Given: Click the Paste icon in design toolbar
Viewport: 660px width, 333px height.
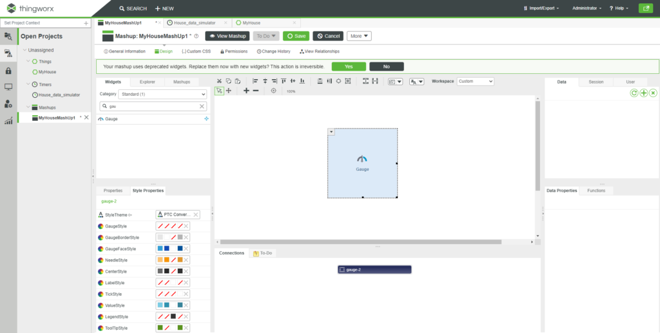Looking at the screenshot, I should click(x=238, y=81).
